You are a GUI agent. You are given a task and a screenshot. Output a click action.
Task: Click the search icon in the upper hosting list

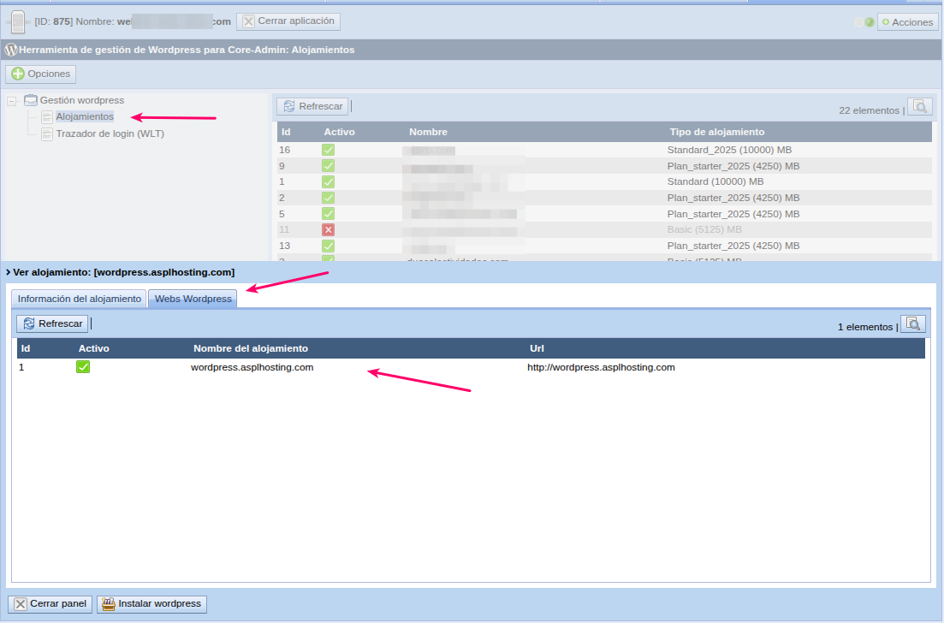pos(920,107)
